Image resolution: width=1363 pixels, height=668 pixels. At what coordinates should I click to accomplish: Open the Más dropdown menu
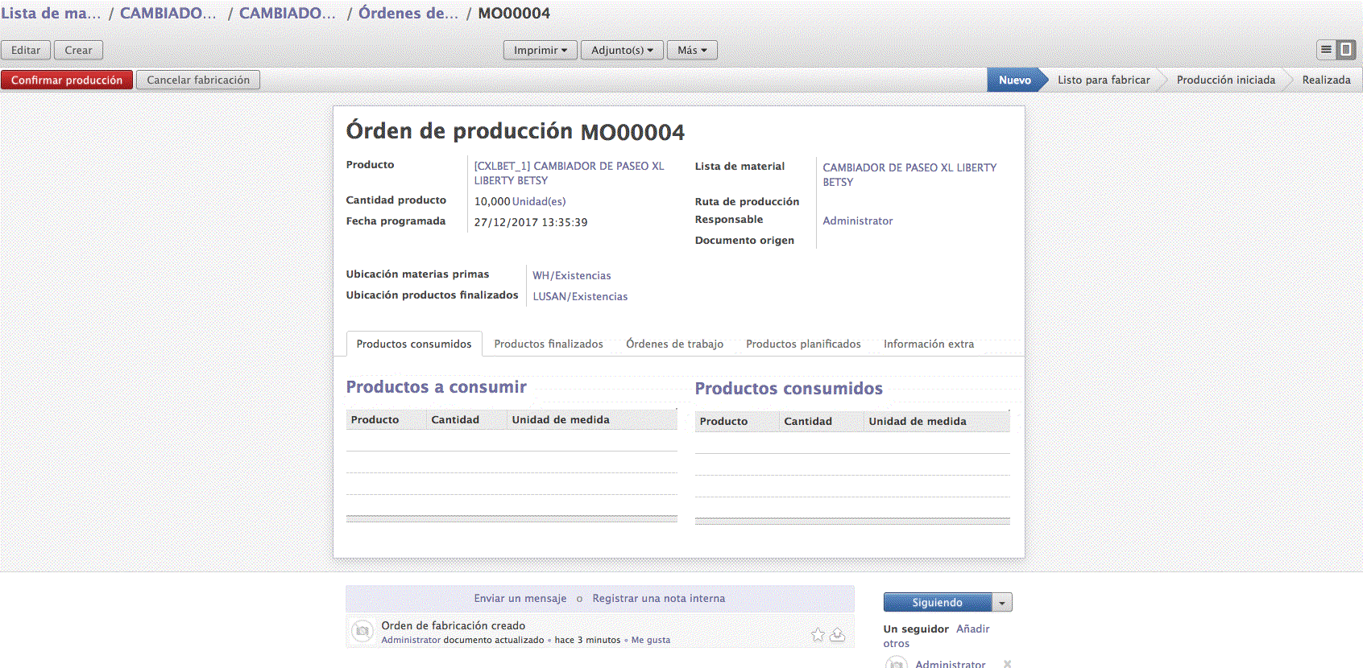(692, 50)
